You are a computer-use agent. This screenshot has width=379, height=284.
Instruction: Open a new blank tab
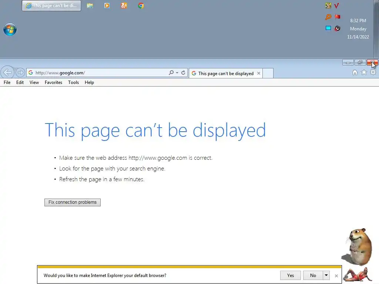(268, 74)
